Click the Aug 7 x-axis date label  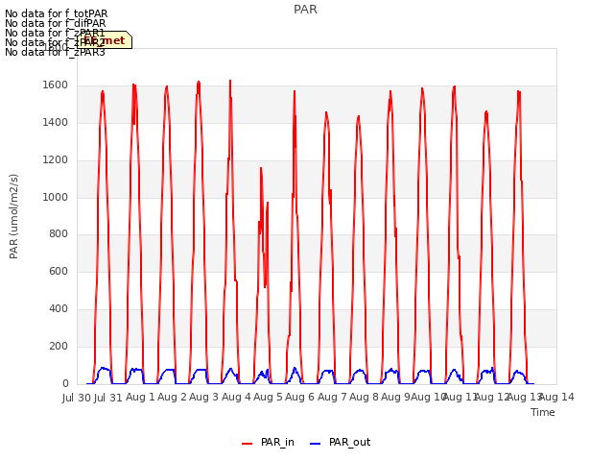click(332, 397)
